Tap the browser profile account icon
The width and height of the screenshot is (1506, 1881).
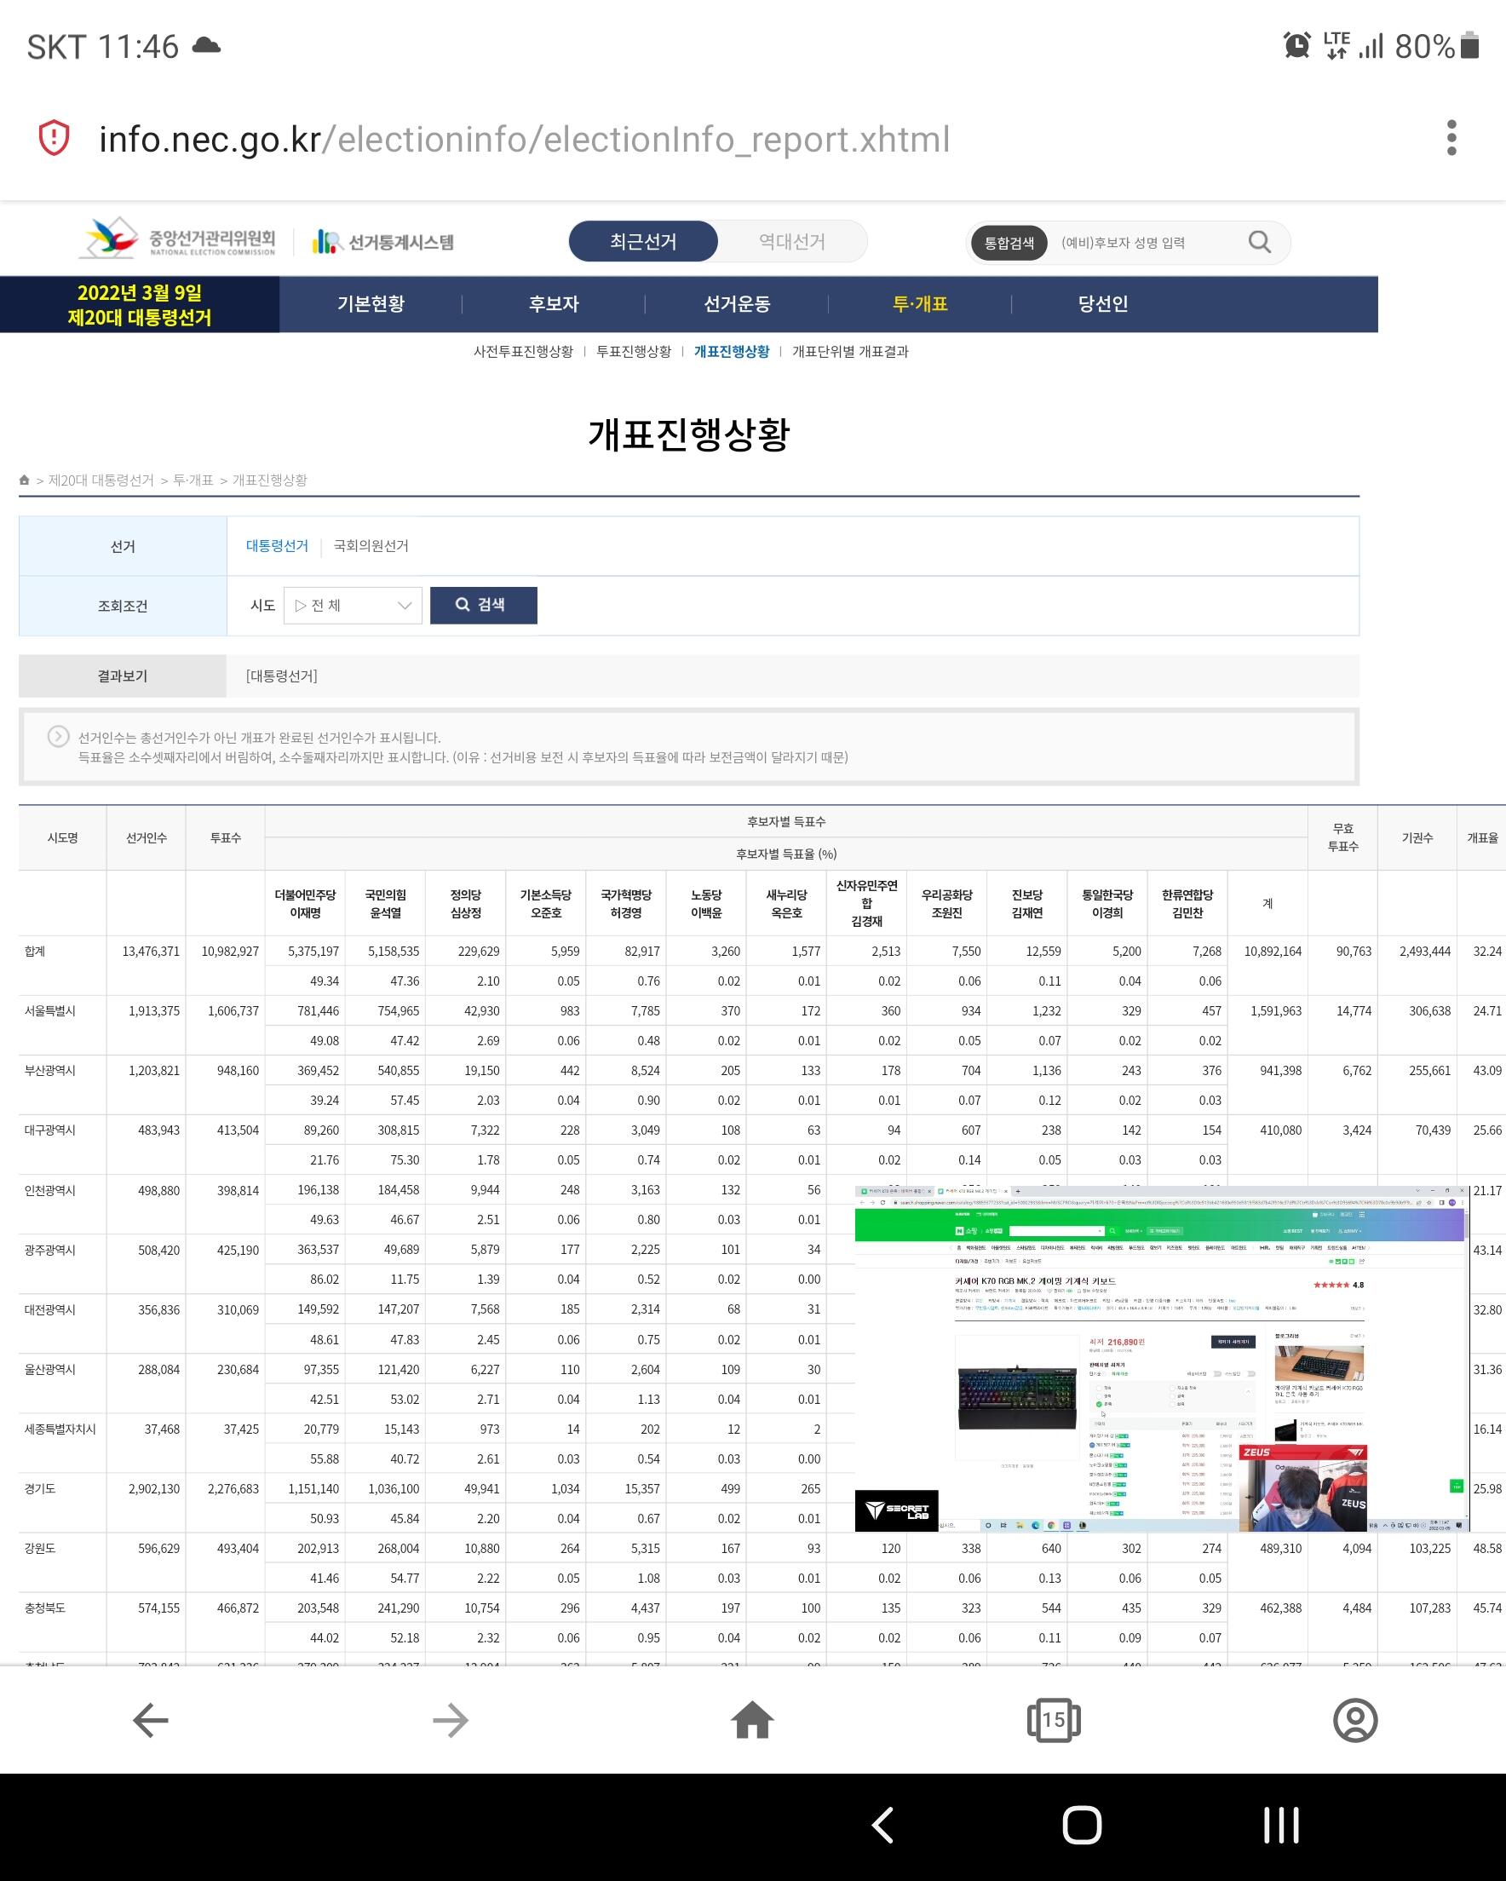1354,1721
